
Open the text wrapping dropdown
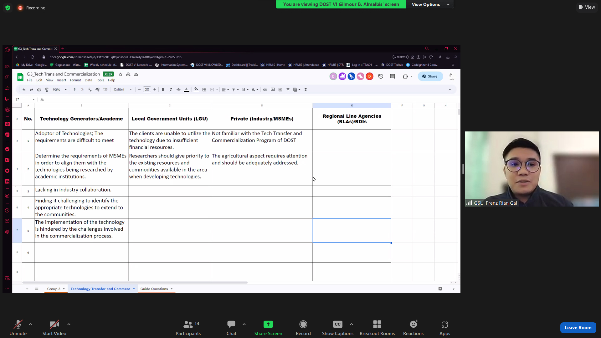click(x=245, y=90)
